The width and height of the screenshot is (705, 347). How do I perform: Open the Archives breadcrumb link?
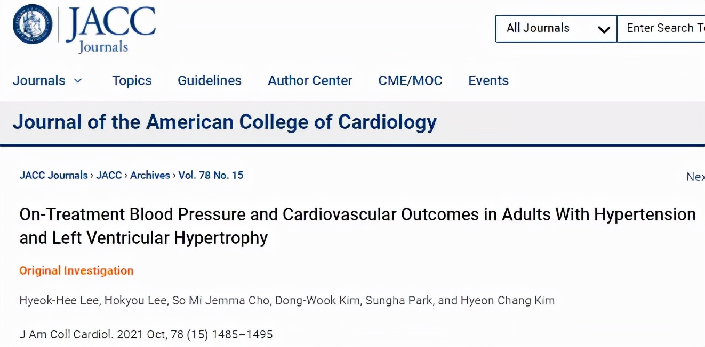coord(150,175)
